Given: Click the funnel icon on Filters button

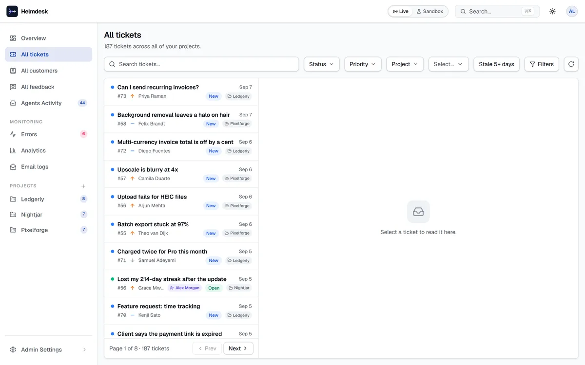Looking at the screenshot, I should [x=532, y=64].
